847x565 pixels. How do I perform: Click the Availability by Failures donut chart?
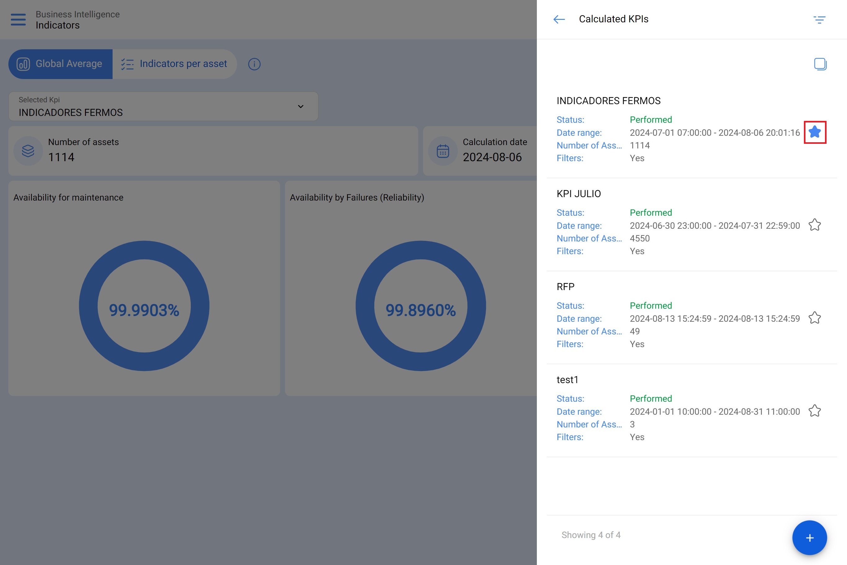click(x=421, y=306)
